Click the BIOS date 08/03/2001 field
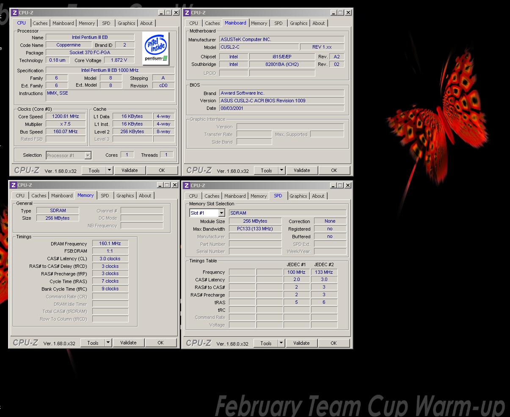Viewport: 510px width, 417px height. 281,108
